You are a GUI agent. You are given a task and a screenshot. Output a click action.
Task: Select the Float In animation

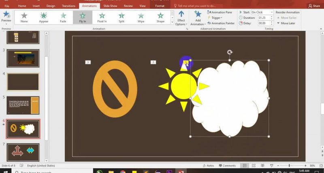click(102, 17)
